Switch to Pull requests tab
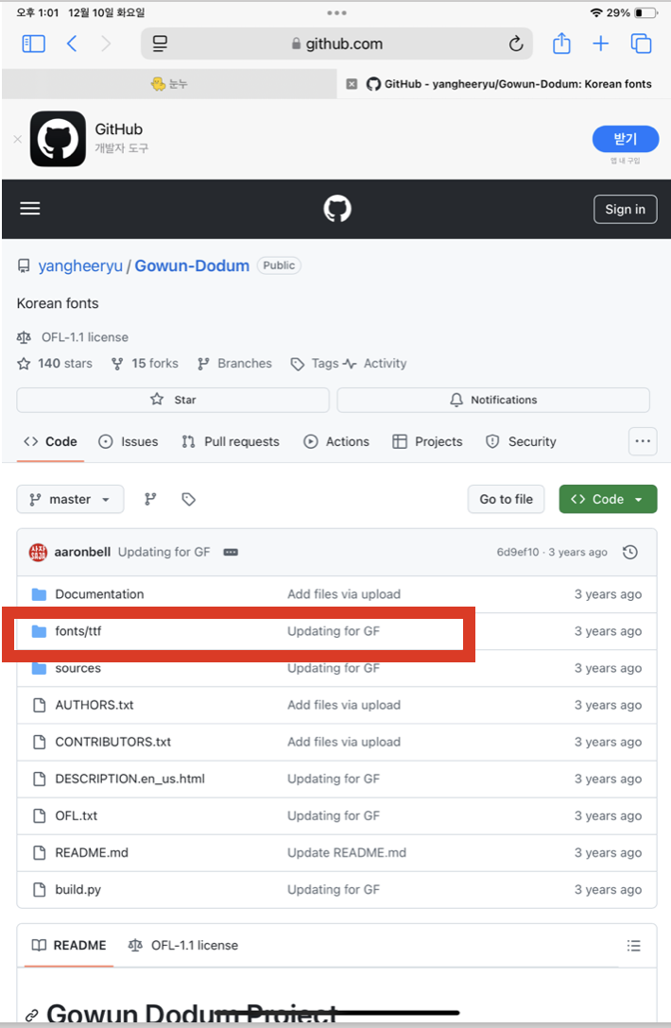Screen dimensions: 671x1028 [x=231, y=442]
